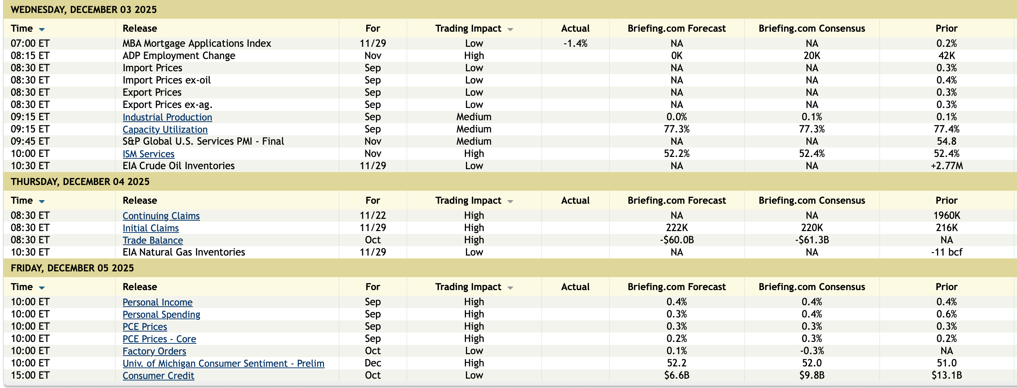This screenshot has height=388, width=1017.
Task: Sort Wednesday table by Time arrow
Action: pos(42,29)
